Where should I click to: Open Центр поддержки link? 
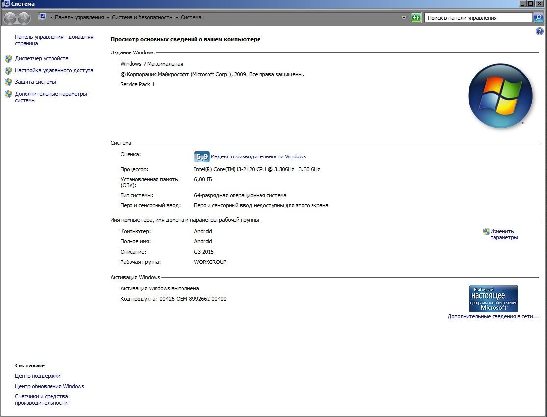point(38,376)
